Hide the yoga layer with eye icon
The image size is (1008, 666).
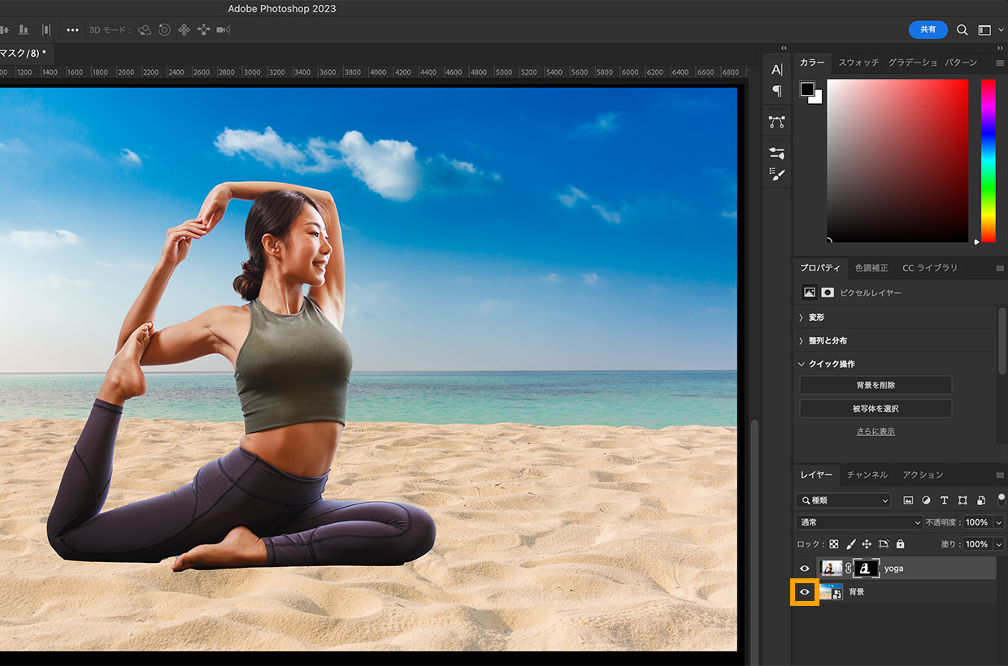tap(805, 569)
